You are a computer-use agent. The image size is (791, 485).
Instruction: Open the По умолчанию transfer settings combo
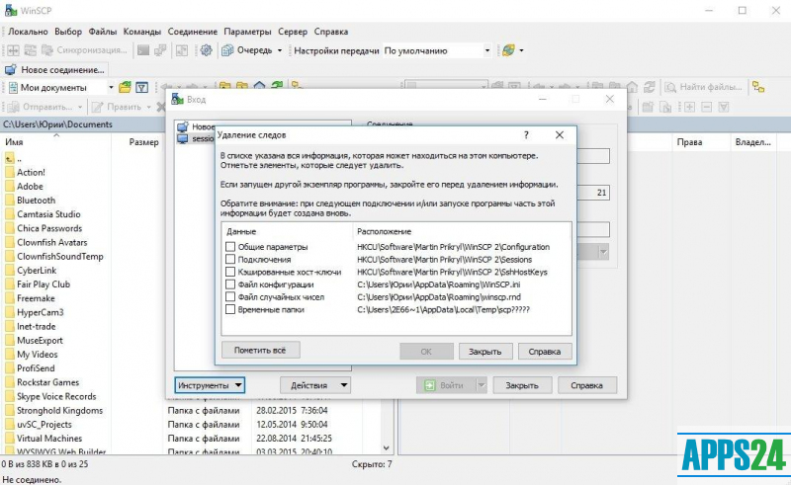(x=437, y=50)
